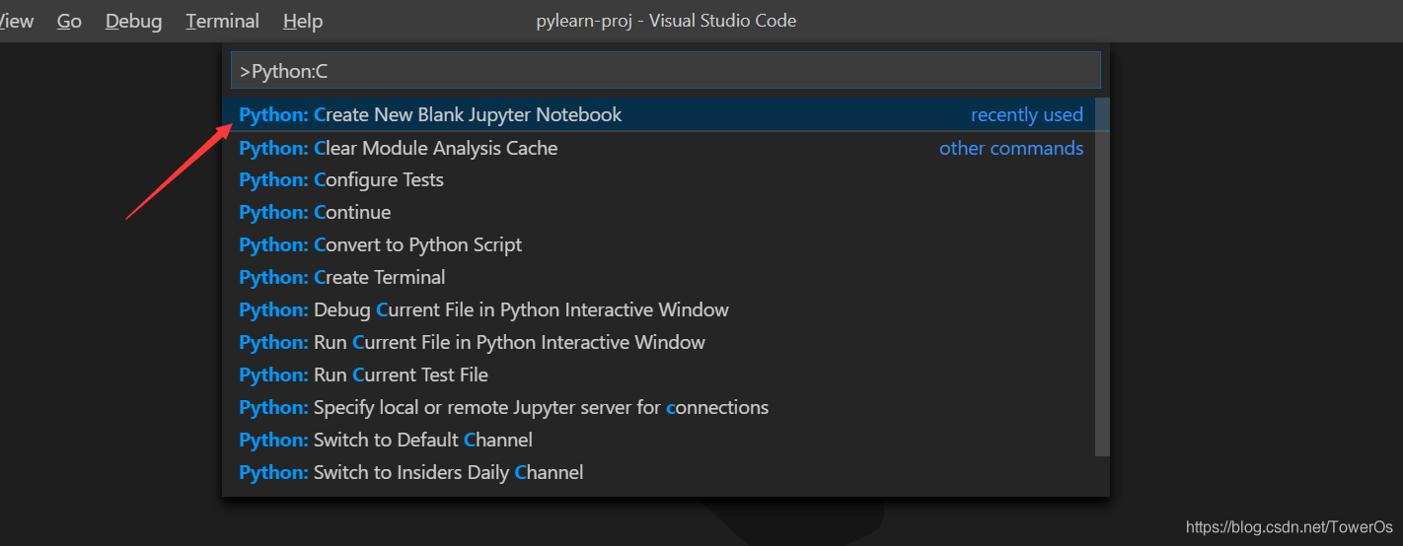
Task: Select Specify Jupyter server for connections command
Action: point(503,408)
